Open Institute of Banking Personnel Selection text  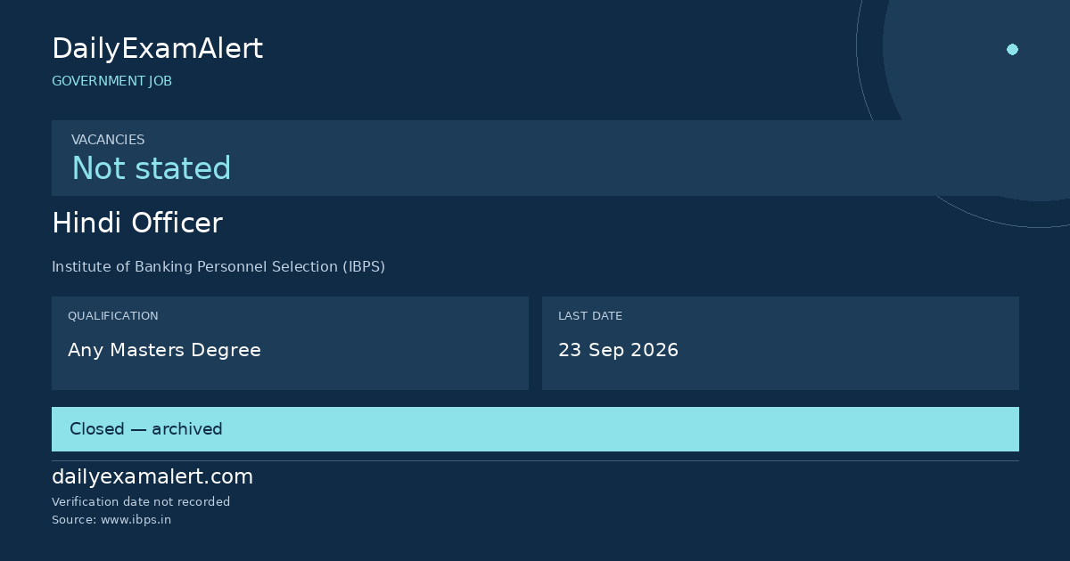[218, 266]
